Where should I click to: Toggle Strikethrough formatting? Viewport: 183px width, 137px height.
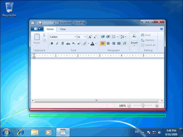click(68, 43)
